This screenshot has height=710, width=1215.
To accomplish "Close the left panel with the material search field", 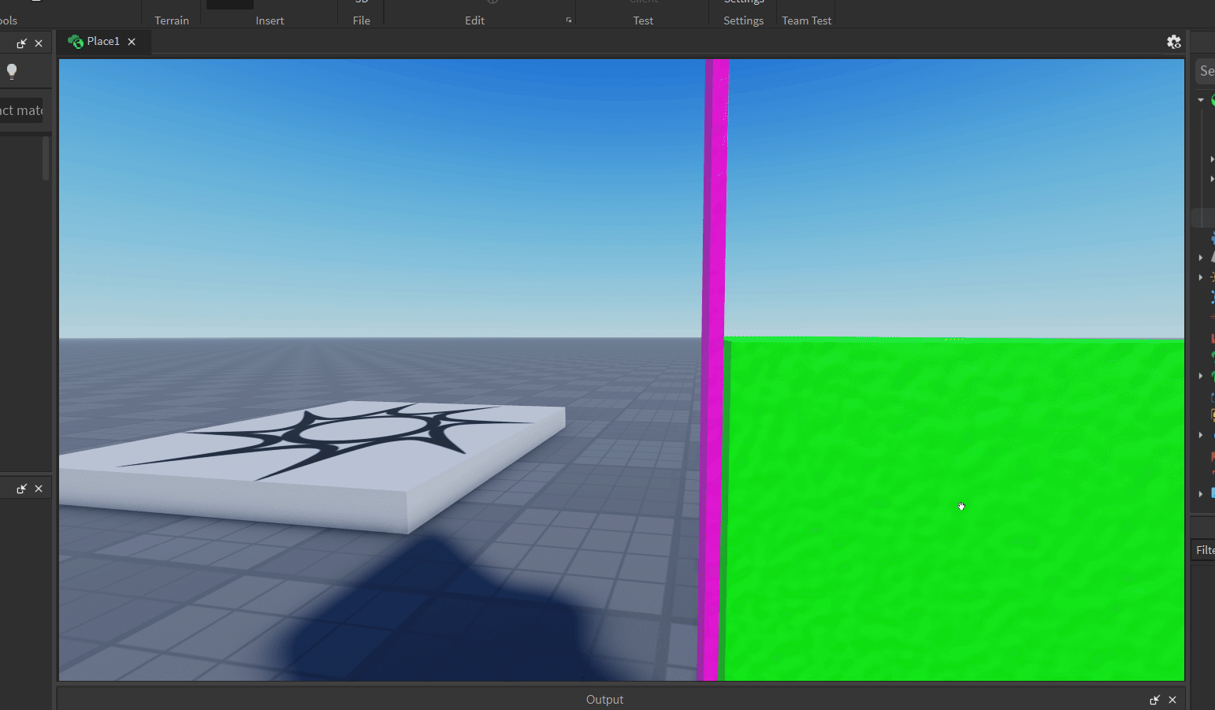I will [x=39, y=43].
